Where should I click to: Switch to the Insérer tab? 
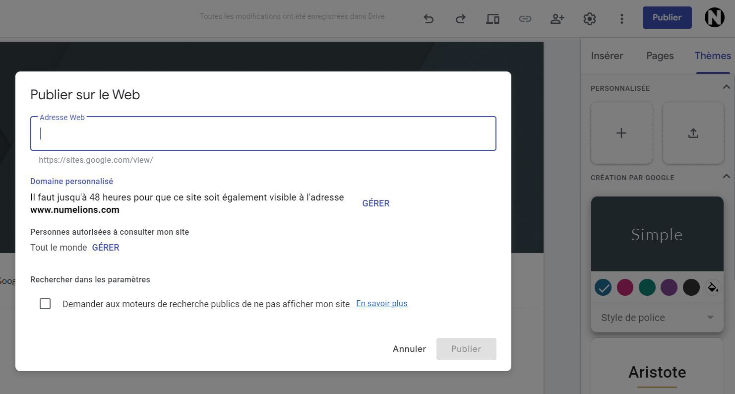coord(607,56)
